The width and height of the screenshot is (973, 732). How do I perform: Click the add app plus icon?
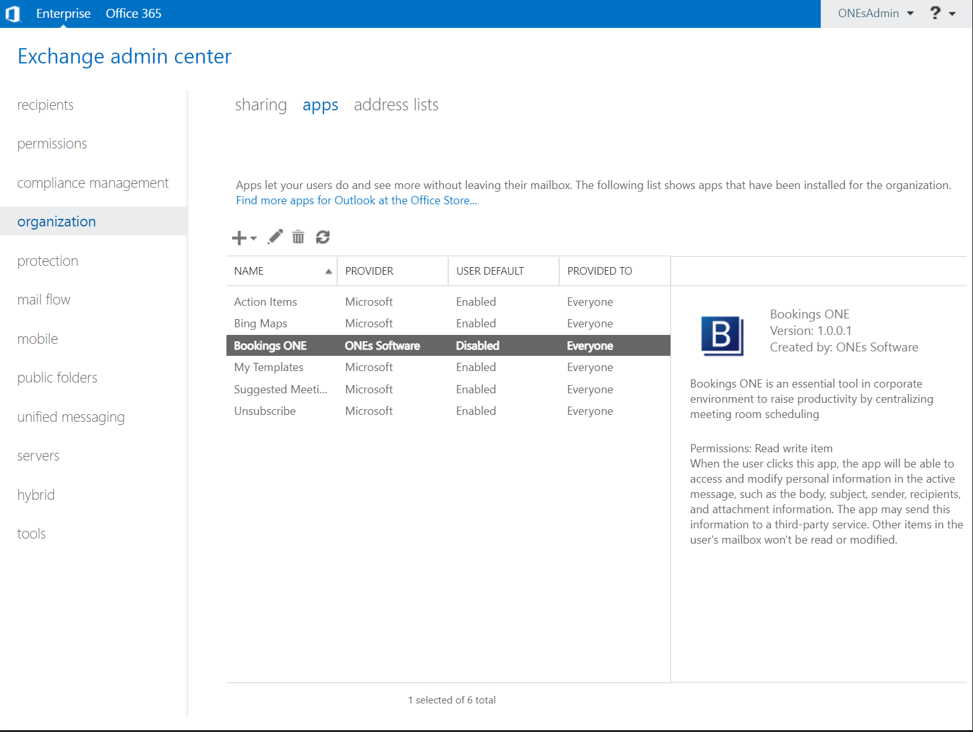tap(239, 238)
